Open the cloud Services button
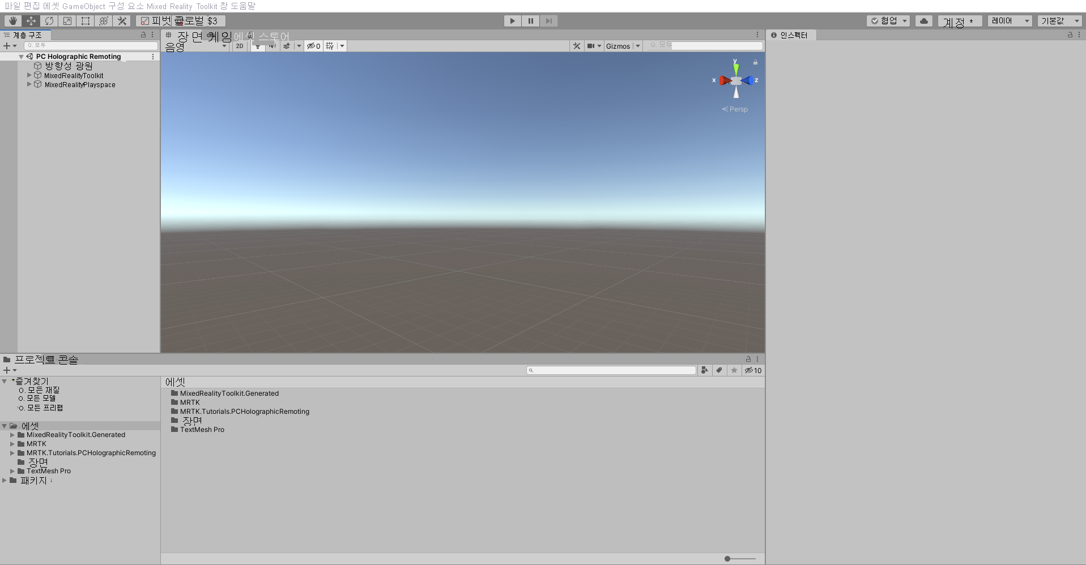This screenshot has height=565, width=1086. (x=924, y=21)
